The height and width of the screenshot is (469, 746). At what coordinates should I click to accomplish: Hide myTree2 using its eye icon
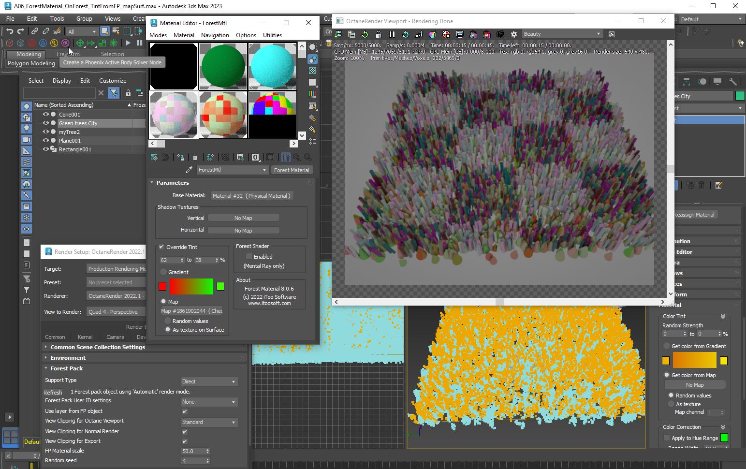point(46,132)
